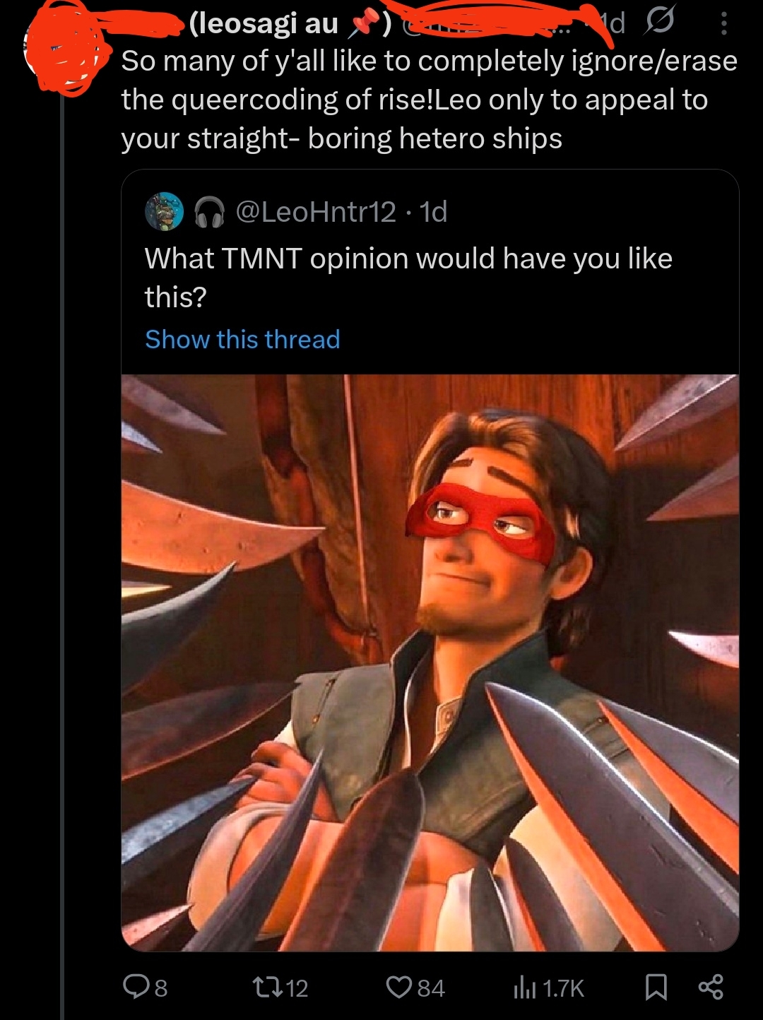Viewport: 763px width, 1020px height.
Task: Like the tweet with the heart icon
Action: tap(398, 987)
